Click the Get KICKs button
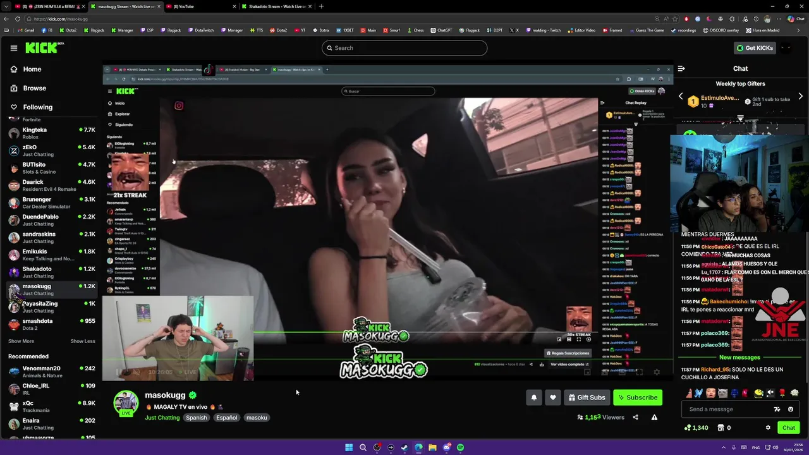Viewport: 809px width, 455px height. pyautogui.click(x=755, y=48)
